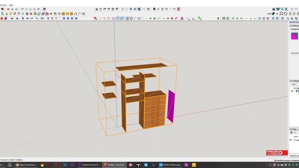Open After Effects from the taskbar
The width and height of the screenshot is (299, 168).
[x=73, y=165]
